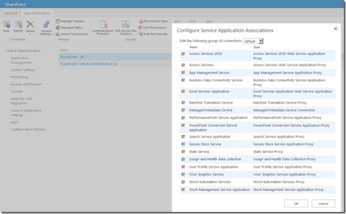Toggle State Service checkbox
The width and height of the screenshot is (346, 214).
(183, 152)
